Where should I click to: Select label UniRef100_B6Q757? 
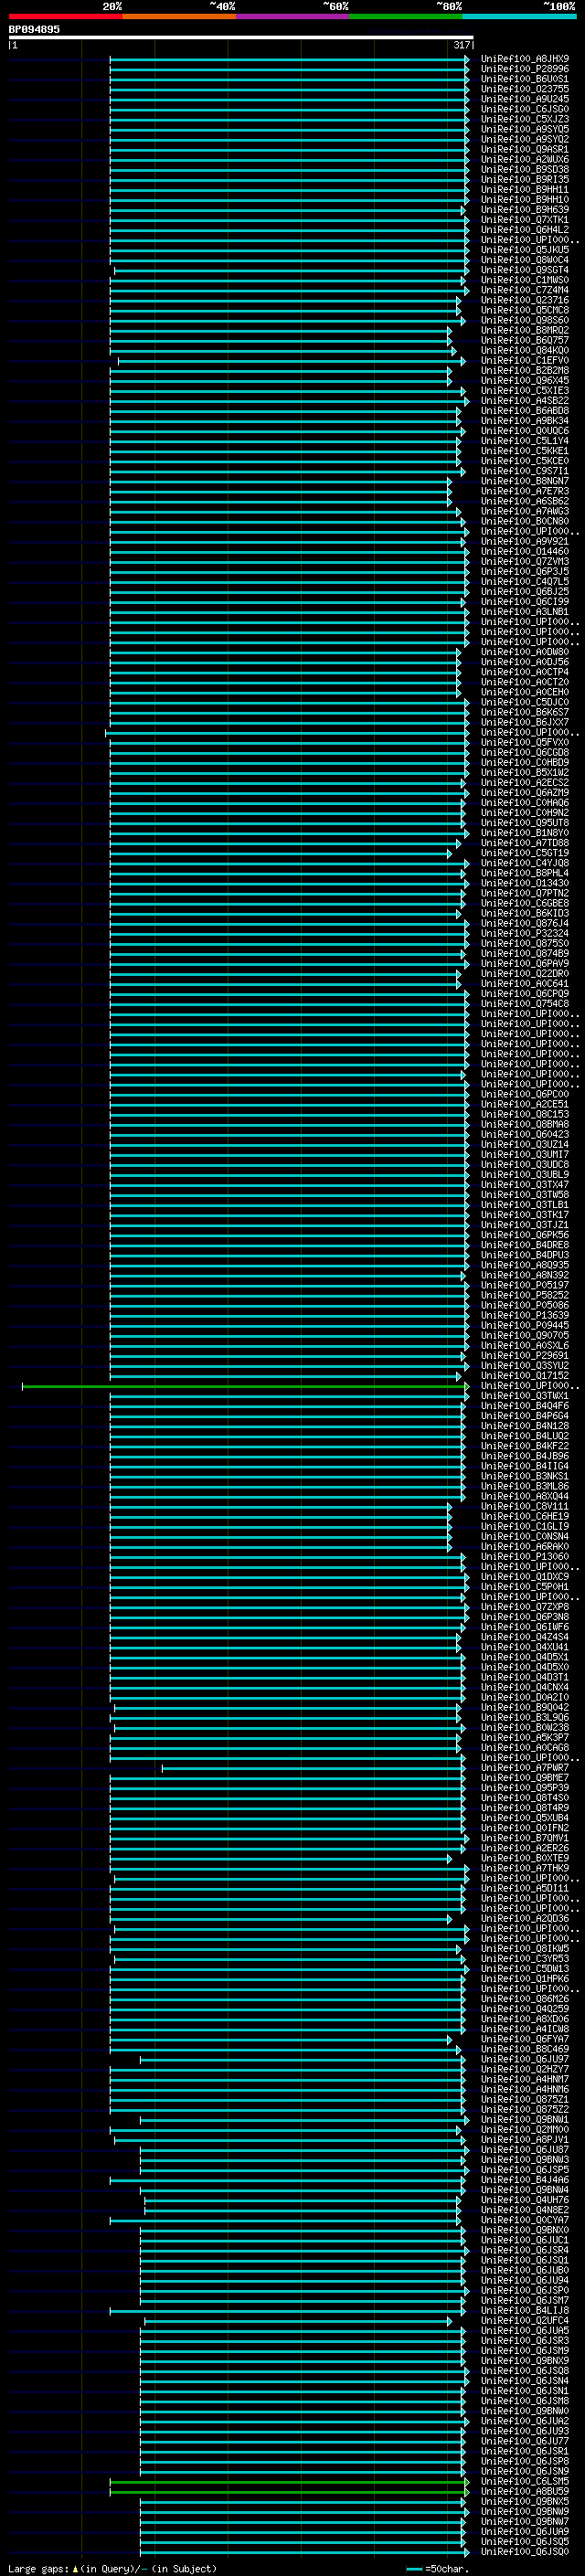525,340
